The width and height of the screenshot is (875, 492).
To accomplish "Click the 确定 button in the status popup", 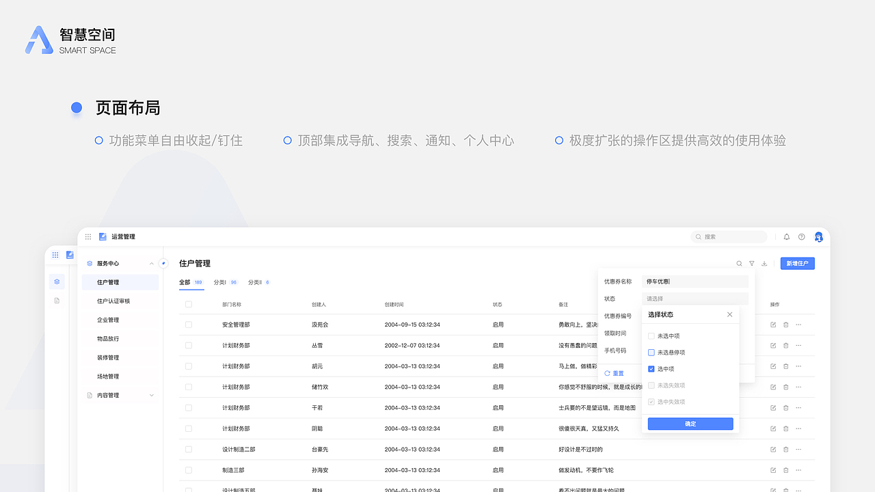I will coord(690,424).
